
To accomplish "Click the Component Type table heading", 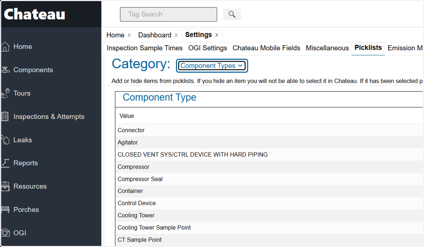I will [159, 98].
